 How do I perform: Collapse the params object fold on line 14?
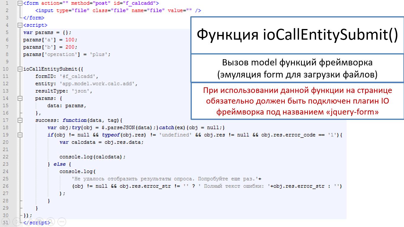[20, 98]
